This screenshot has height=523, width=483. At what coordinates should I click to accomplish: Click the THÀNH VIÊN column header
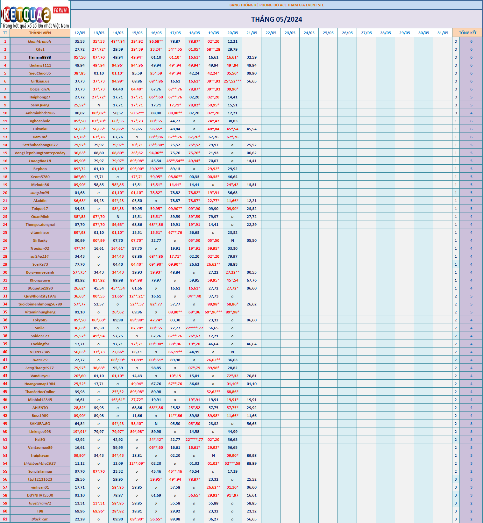[x=40, y=33]
